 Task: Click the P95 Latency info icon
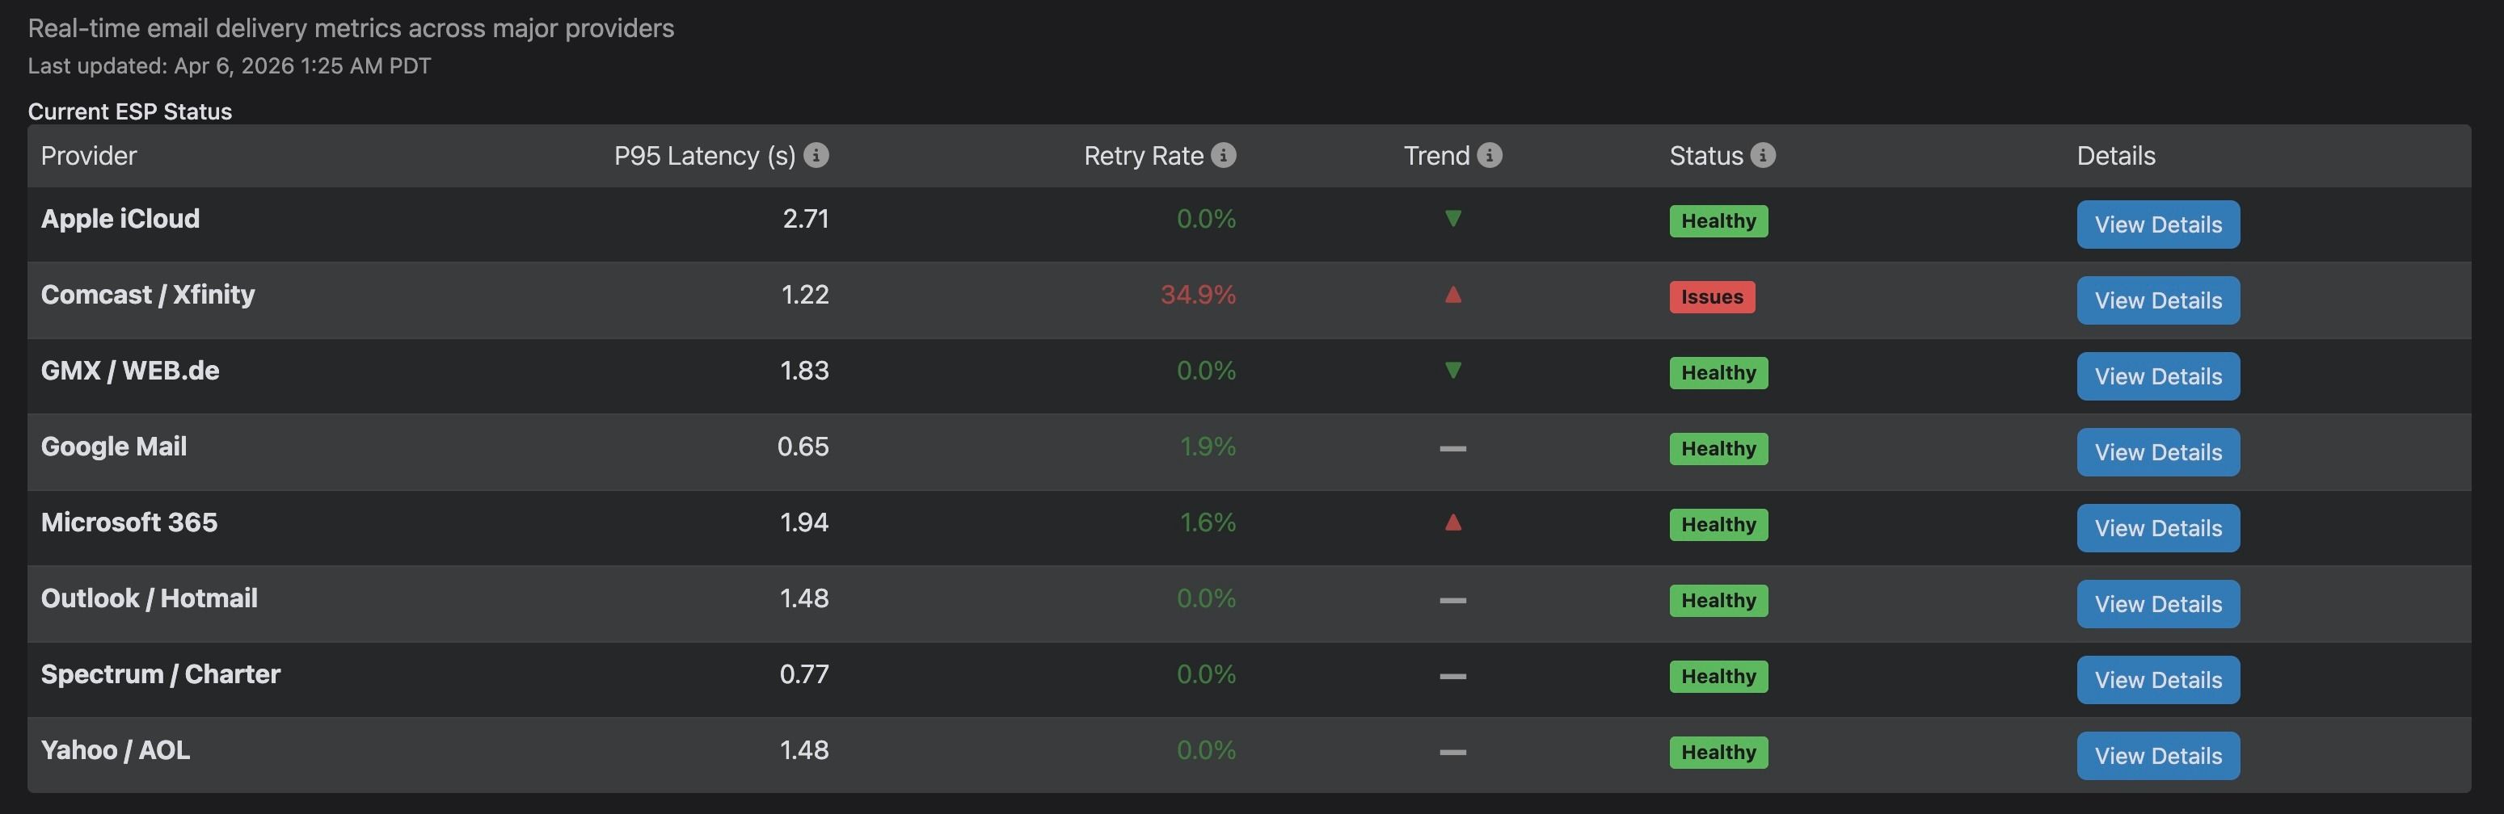[816, 155]
